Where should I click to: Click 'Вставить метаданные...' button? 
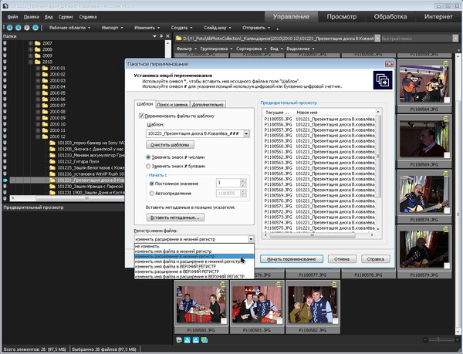coord(175,217)
